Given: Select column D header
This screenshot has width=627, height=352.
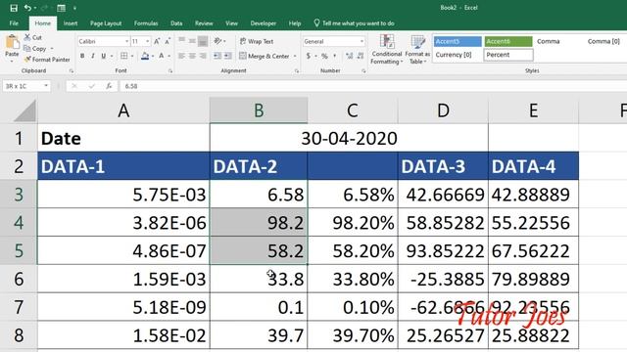Looking at the screenshot, I should (443, 110).
